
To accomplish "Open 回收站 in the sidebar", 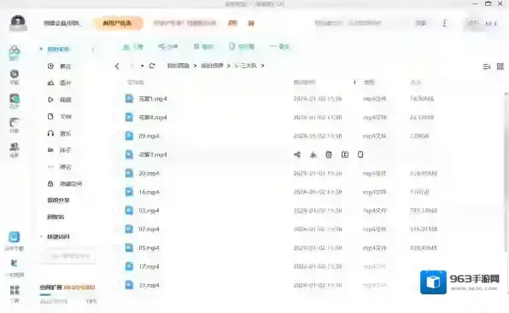I will coord(56,217).
